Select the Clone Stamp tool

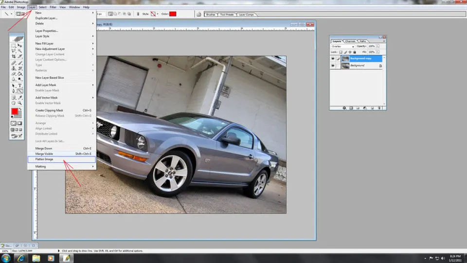[14, 68]
